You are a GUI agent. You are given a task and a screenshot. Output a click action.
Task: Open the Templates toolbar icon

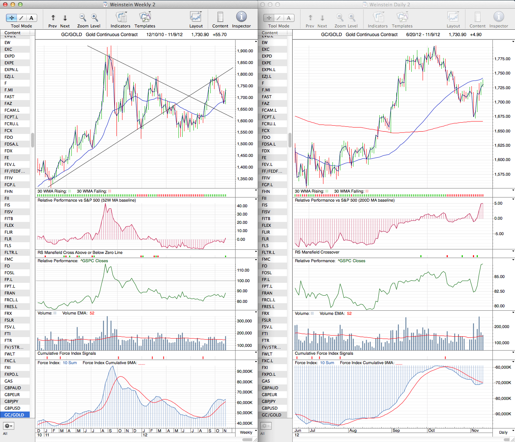pos(145,17)
